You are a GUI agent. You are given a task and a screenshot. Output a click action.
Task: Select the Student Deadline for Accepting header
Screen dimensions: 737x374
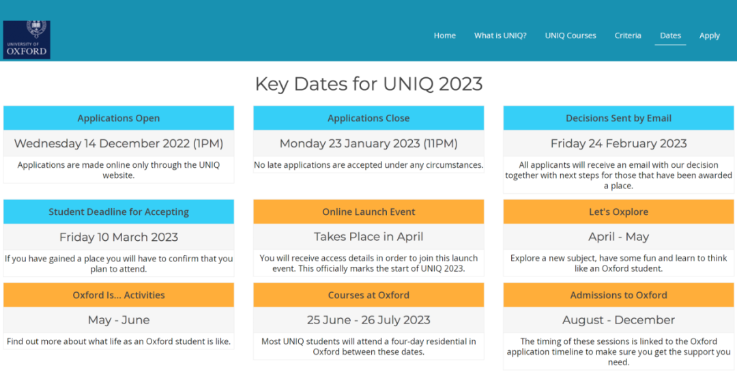(119, 212)
